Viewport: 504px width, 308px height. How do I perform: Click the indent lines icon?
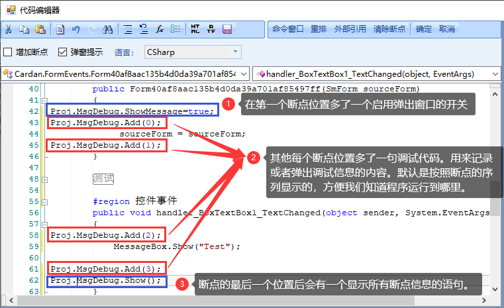[128, 29]
